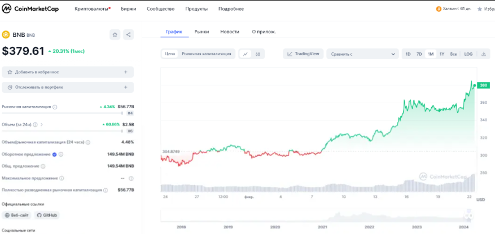This screenshot has width=495, height=234.
Task: Click the BNB coin logo
Action: pos(6,35)
